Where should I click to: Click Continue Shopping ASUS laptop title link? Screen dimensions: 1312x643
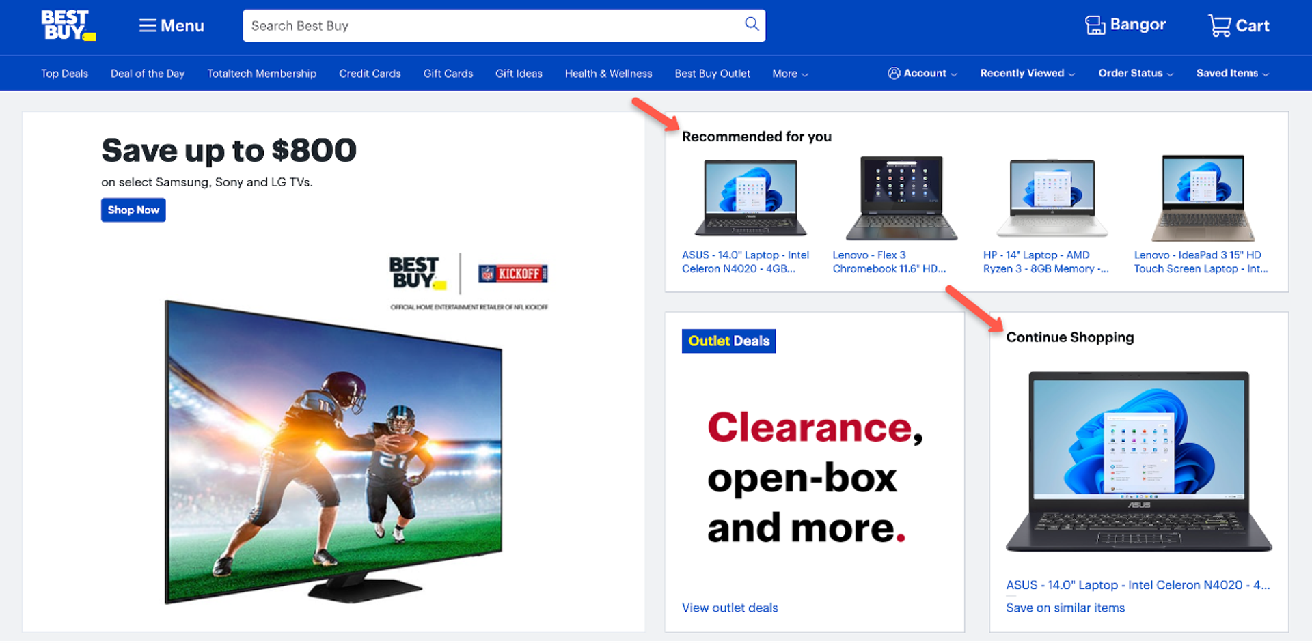tap(1138, 585)
